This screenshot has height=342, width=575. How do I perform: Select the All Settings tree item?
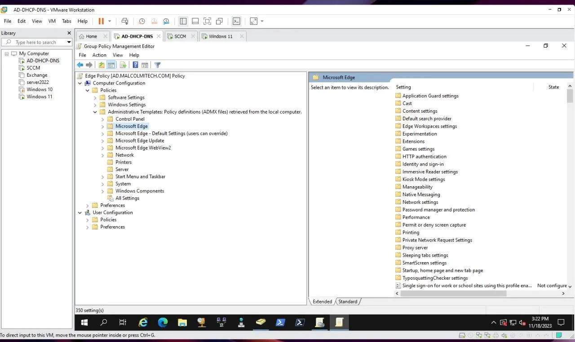point(127,198)
